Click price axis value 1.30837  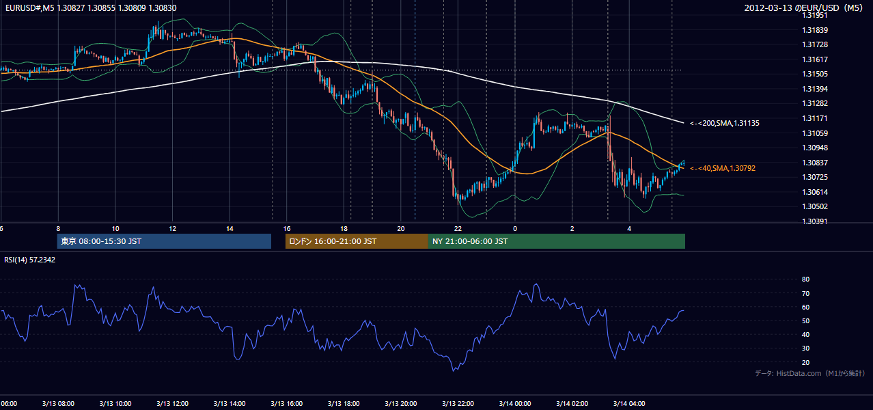(x=815, y=163)
